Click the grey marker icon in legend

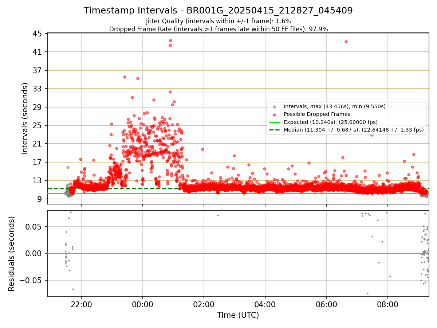tap(275, 107)
